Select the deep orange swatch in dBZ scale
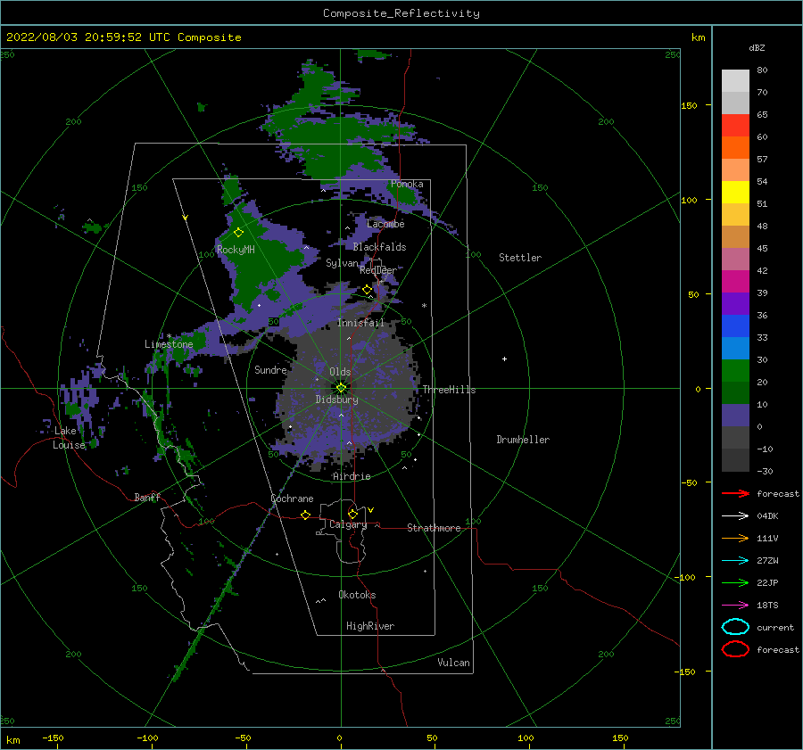This screenshot has width=803, height=750. pyautogui.click(x=735, y=147)
